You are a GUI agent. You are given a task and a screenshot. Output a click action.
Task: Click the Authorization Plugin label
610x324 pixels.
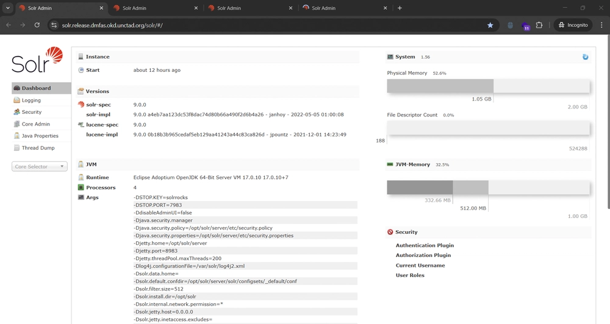423,255
